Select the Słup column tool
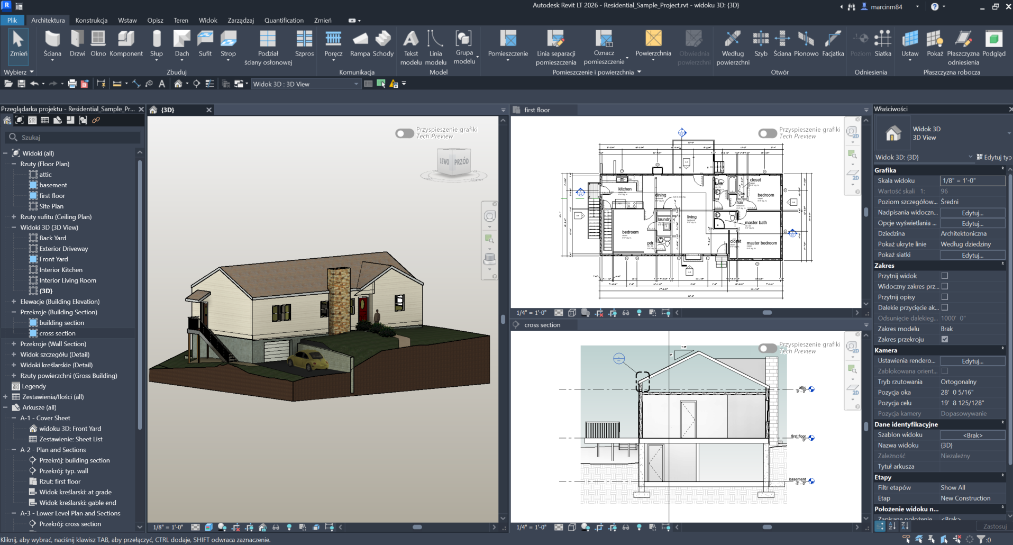 coord(157,44)
